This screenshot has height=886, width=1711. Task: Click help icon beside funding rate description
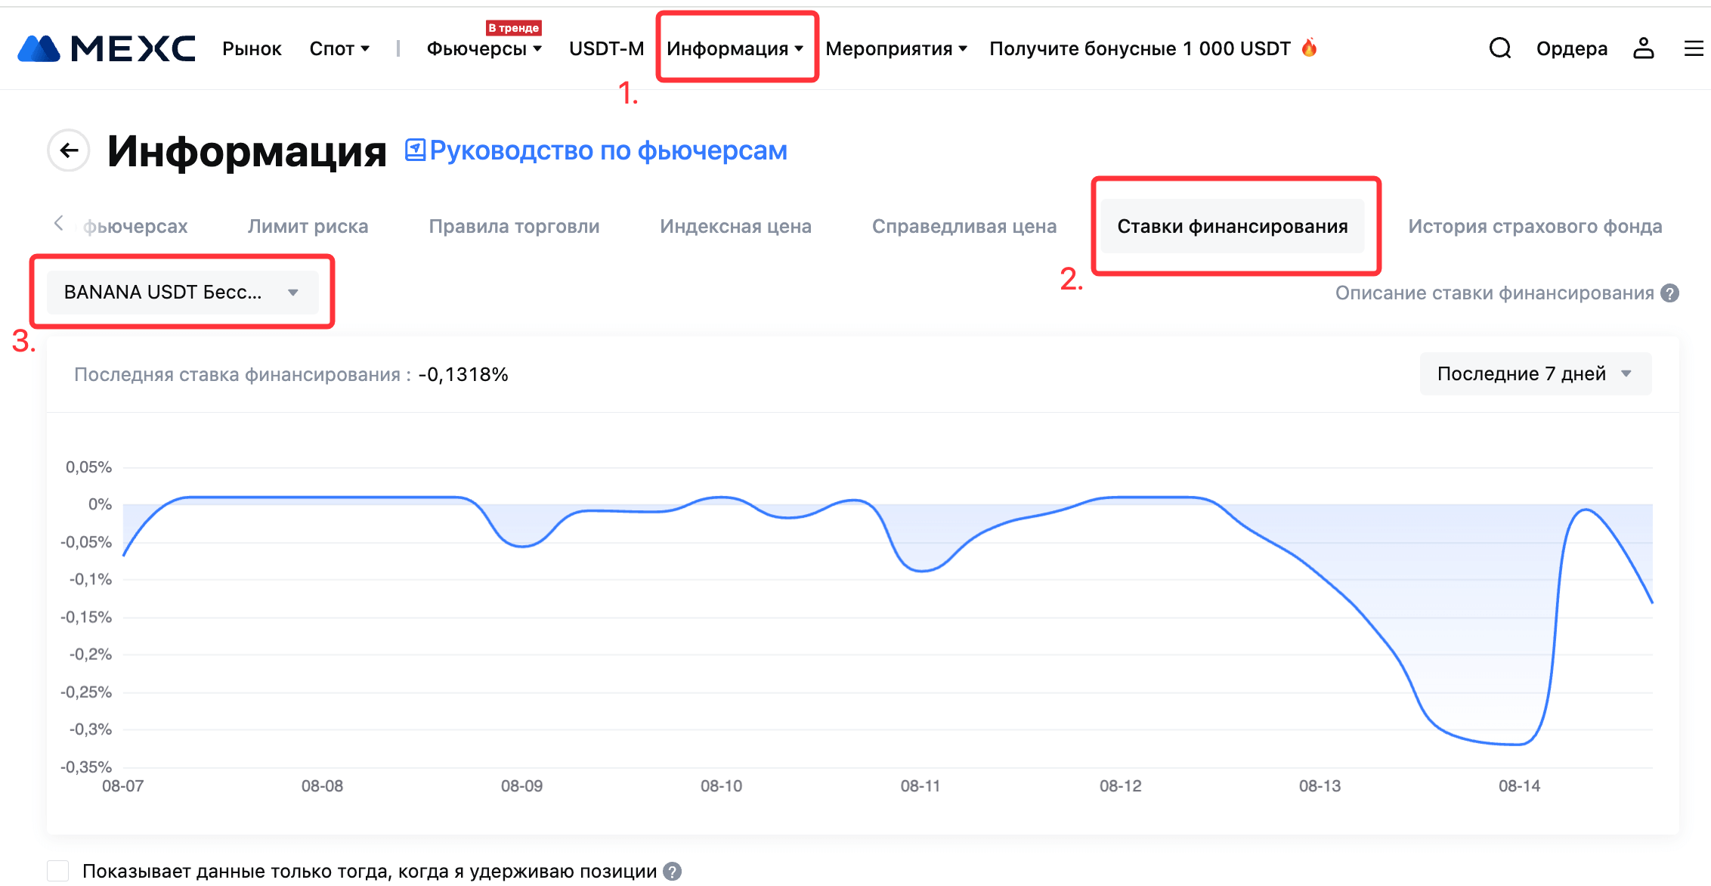(x=1670, y=293)
